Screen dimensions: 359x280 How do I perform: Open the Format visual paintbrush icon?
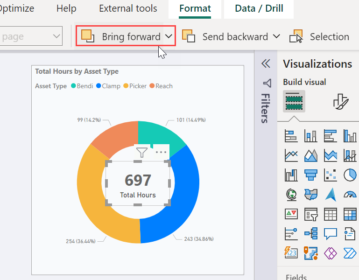coord(341,102)
